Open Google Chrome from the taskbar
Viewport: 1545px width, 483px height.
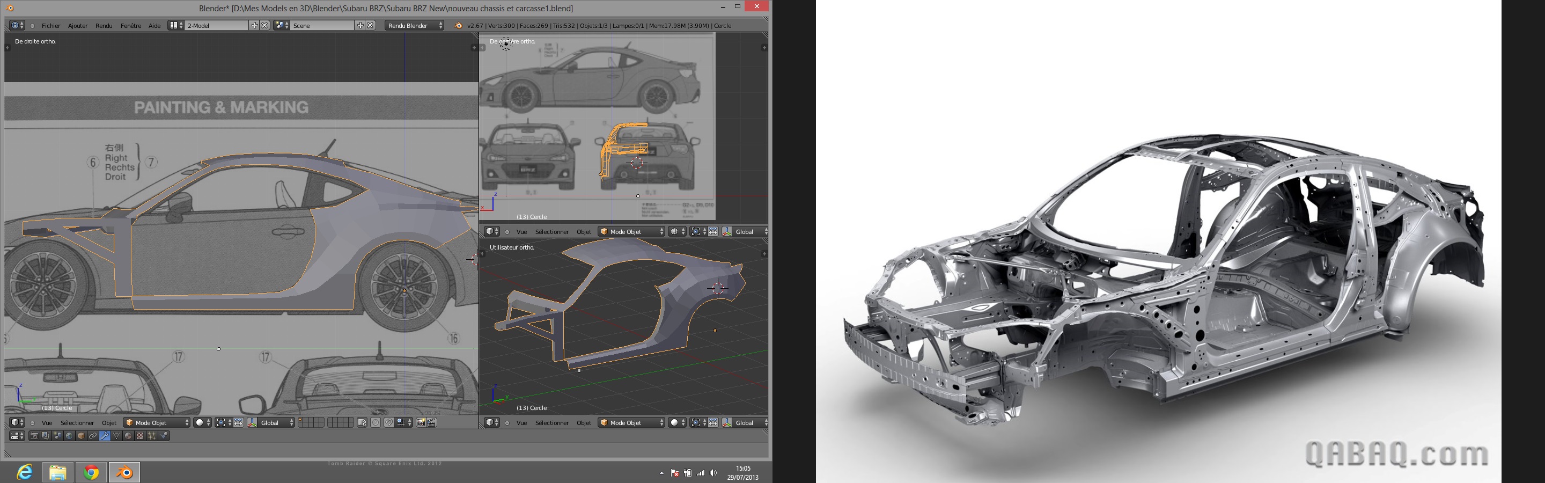coord(91,472)
